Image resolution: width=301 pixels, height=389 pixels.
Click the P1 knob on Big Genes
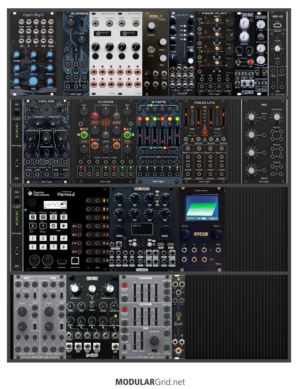(119, 198)
